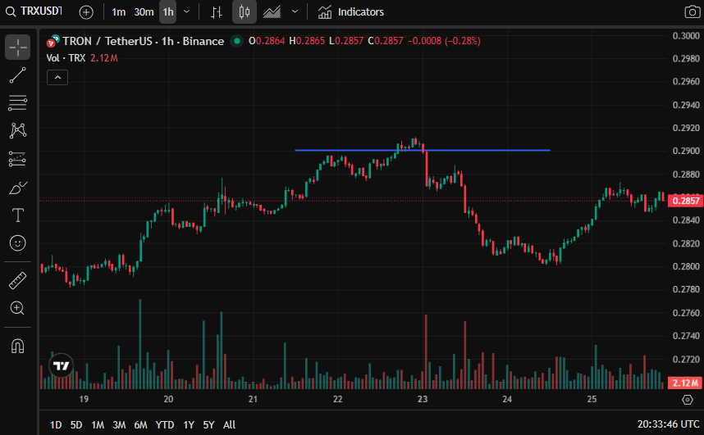This screenshot has height=435, width=704.
Task: Select the All date range
Action: 230,424
